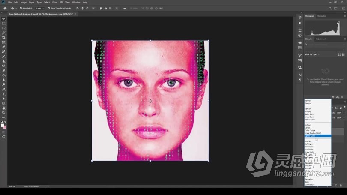The height and width of the screenshot is (195, 347).
Task: Select the Pen tool
Action: point(3,90)
